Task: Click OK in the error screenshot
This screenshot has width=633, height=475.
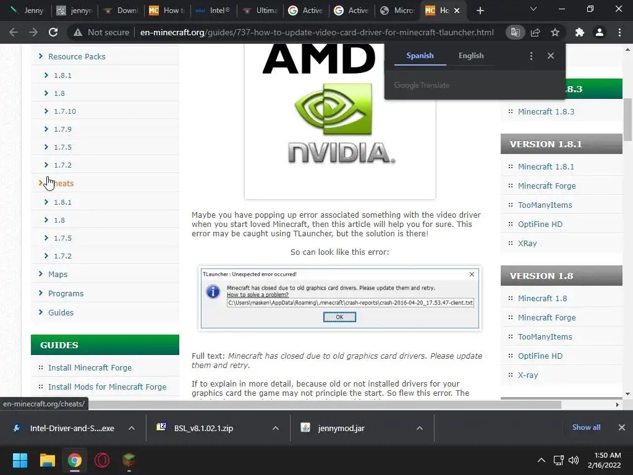Action: [x=339, y=317]
